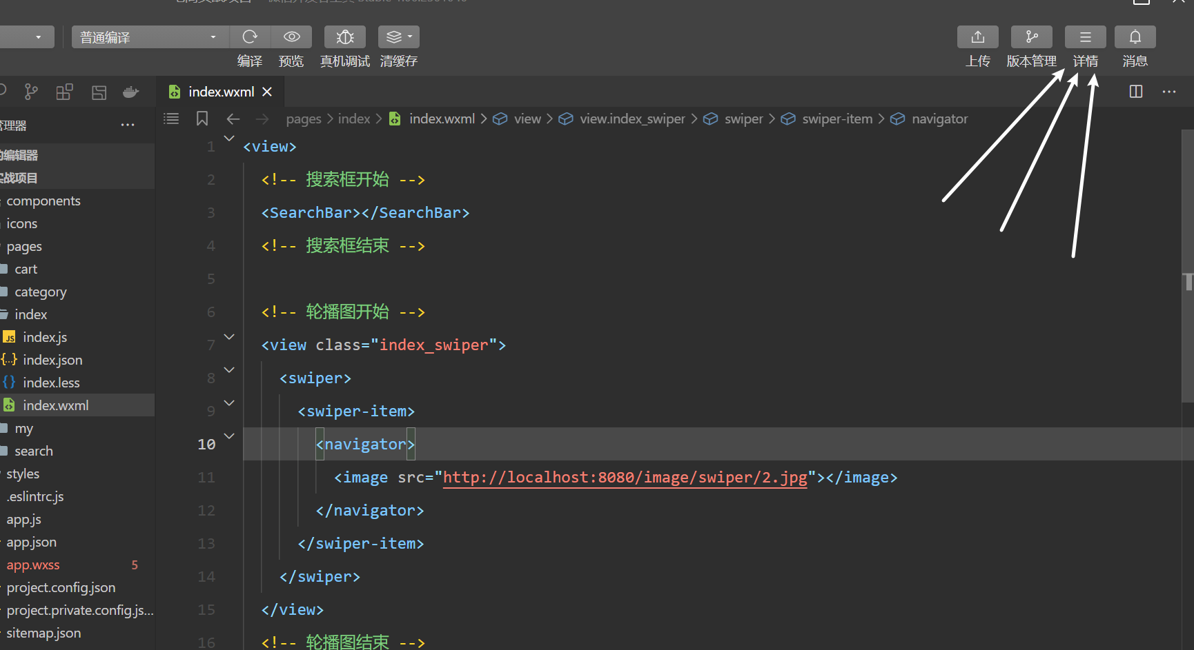1194x650 pixels.
Task: Open editor more actions ellipsis
Action: pos(1169,92)
